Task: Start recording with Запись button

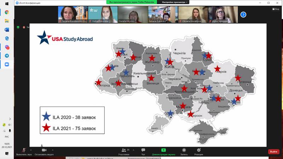Action: click(x=184, y=152)
